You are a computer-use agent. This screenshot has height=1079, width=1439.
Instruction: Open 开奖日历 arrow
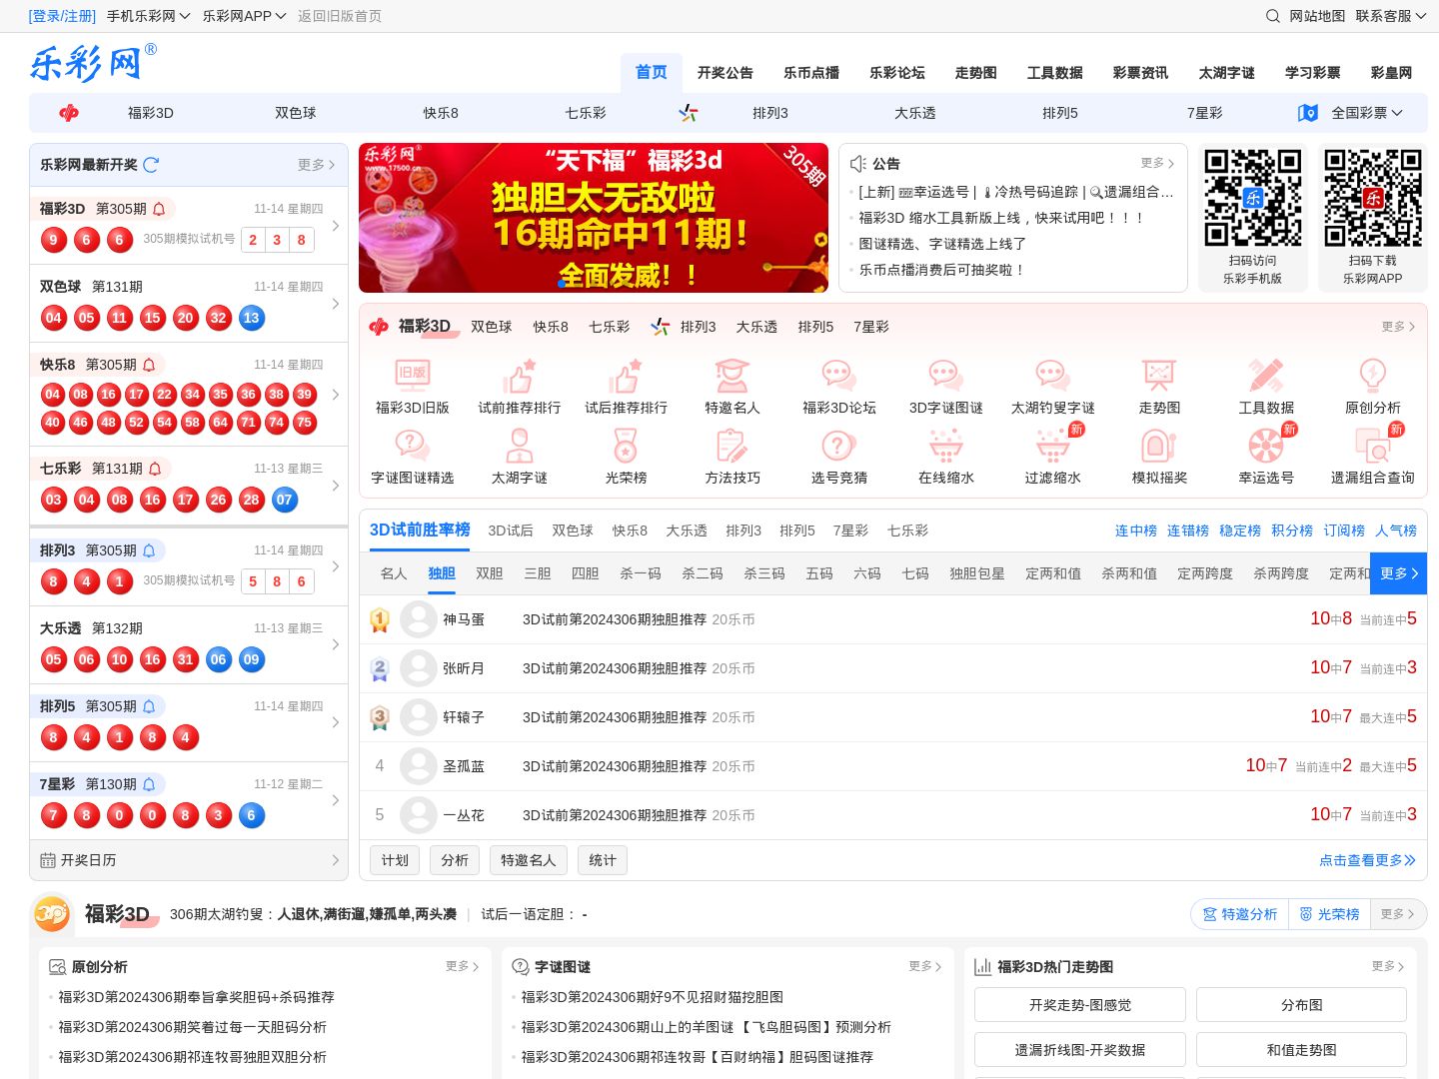335,860
